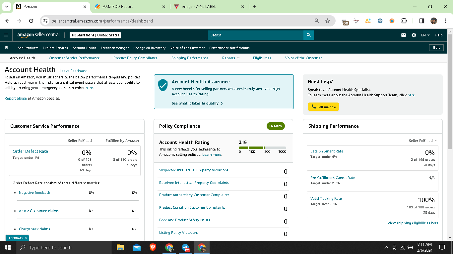Open the Late Shipment Rate link

(327, 151)
